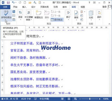Screen dimensions: 112x101
Task: Click the Define/Research icon in proofing group
Action: tap(14, 12)
